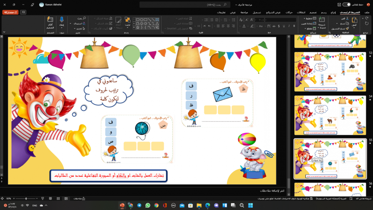Switch to the Insert (إدراج) tab
Viewport: 373px width, 210px height.
click(x=333, y=12)
